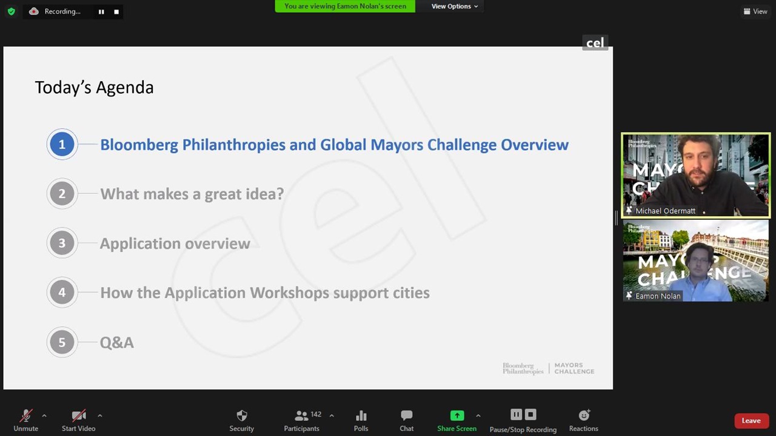Click the "Today's Agenda" slide title
This screenshot has width=776, height=436.
[94, 87]
